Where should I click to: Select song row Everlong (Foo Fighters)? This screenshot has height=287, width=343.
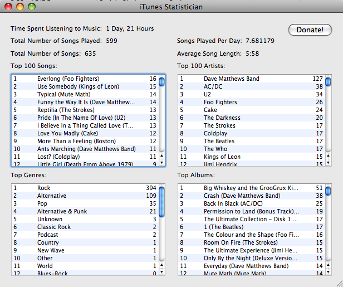[x=85, y=79]
